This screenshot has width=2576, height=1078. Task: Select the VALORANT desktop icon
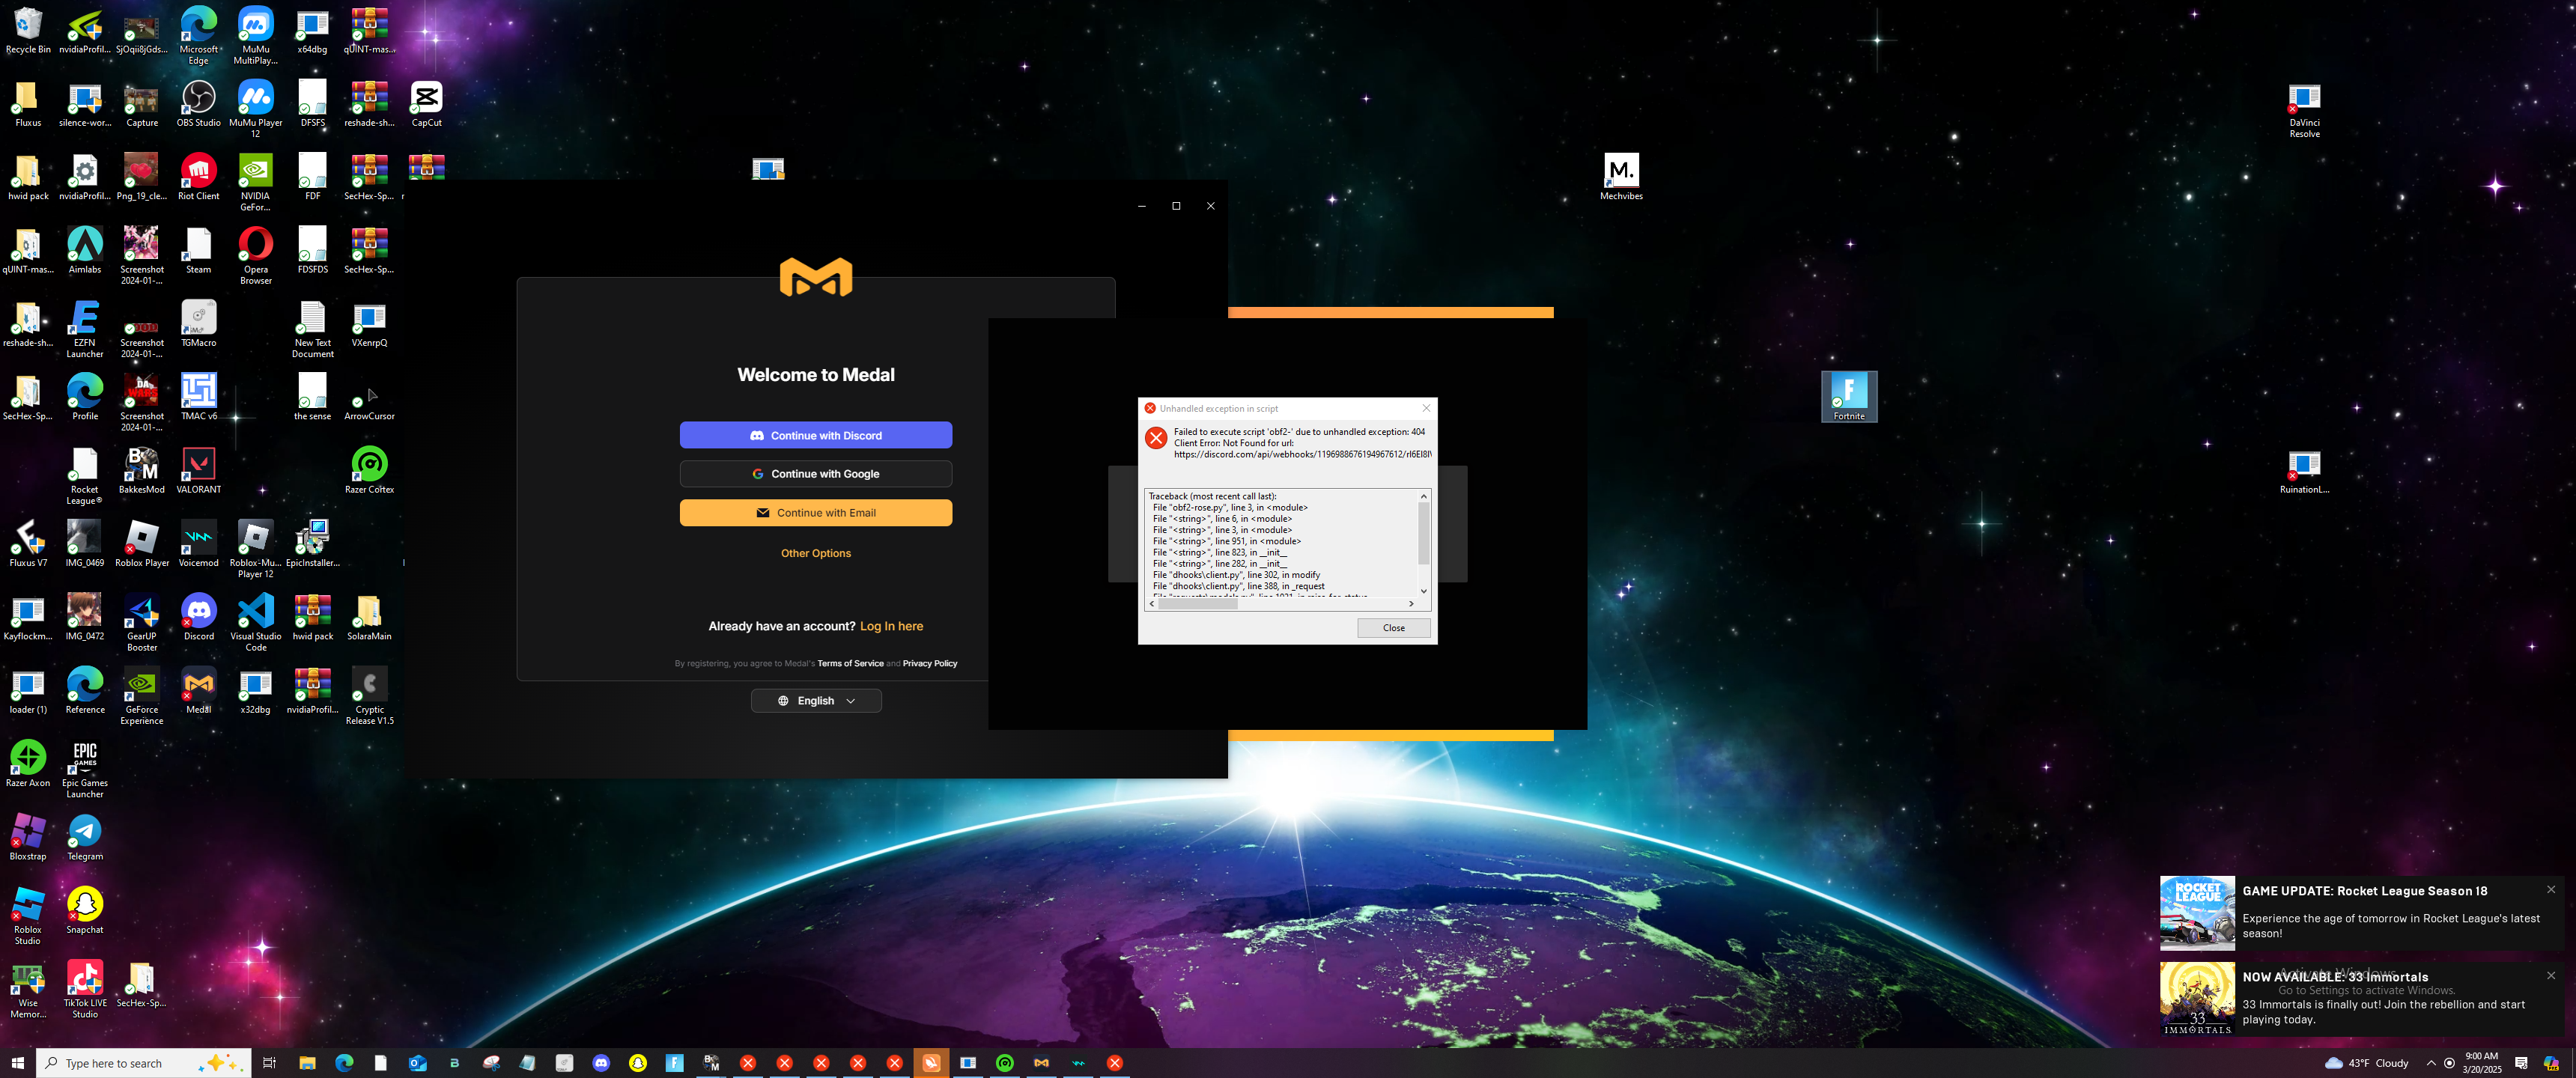pyautogui.click(x=198, y=466)
